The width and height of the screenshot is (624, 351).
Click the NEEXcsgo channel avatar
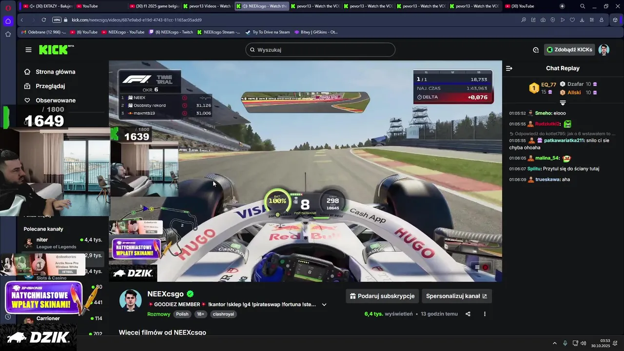(130, 300)
